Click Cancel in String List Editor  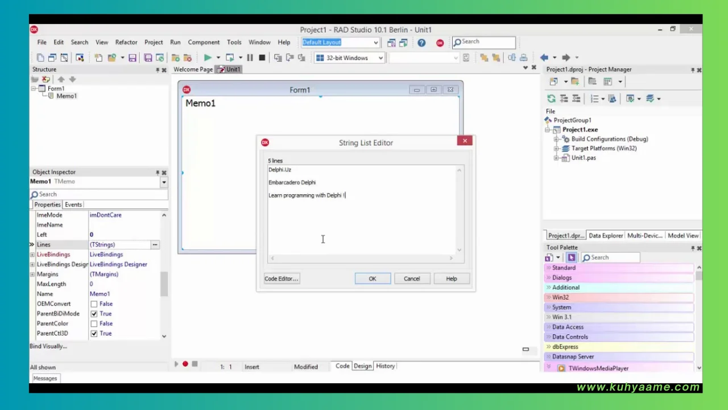(x=412, y=278)
